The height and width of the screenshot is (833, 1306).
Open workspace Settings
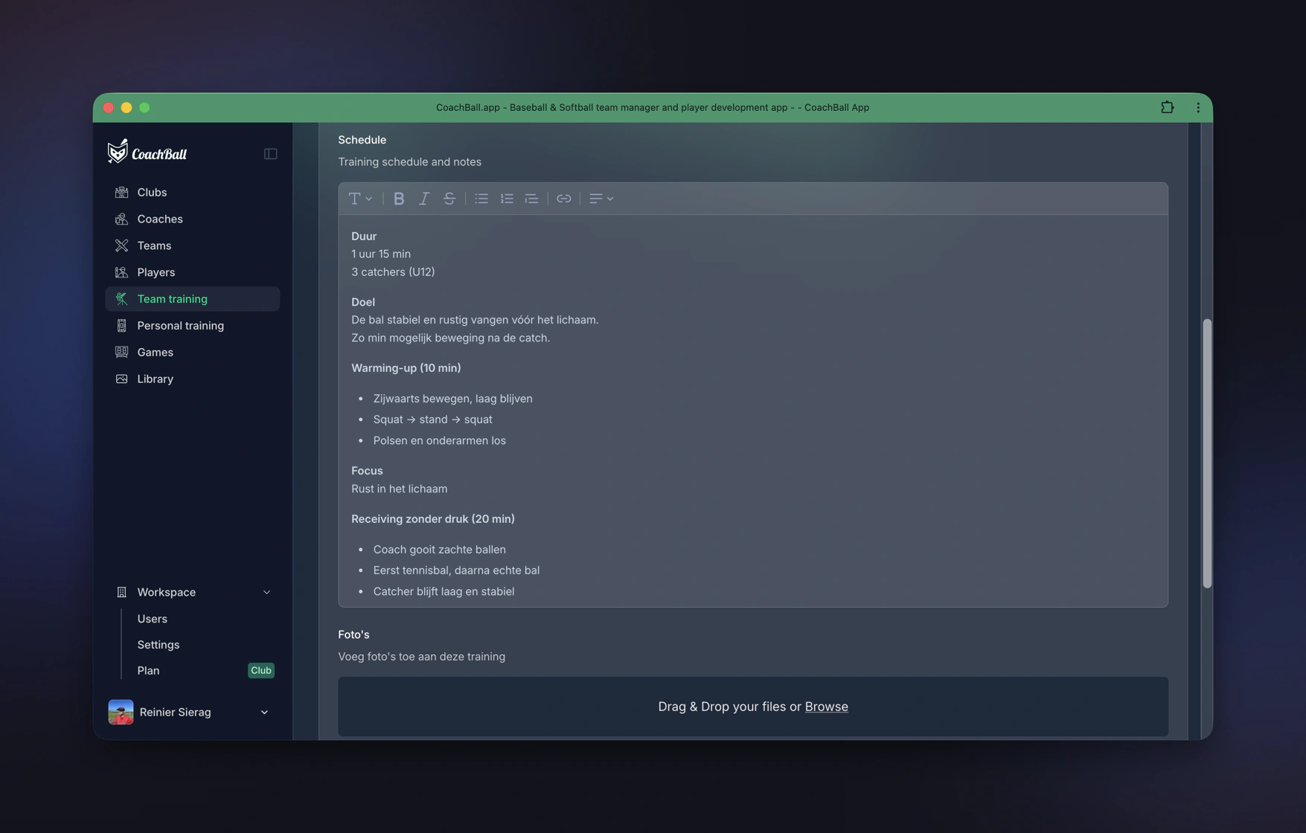pos(158,645)
